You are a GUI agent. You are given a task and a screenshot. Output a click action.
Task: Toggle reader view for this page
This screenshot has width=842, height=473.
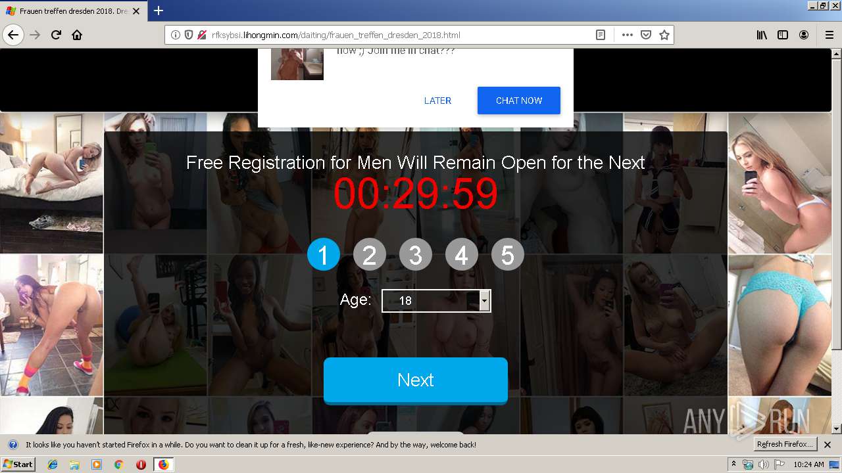601,35
